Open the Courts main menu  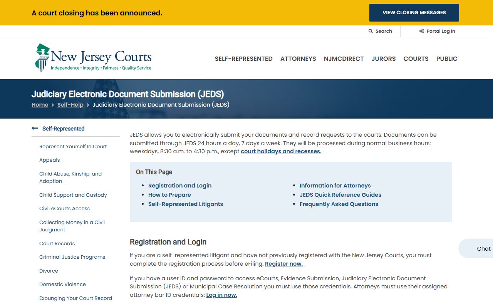coord(416,59)
